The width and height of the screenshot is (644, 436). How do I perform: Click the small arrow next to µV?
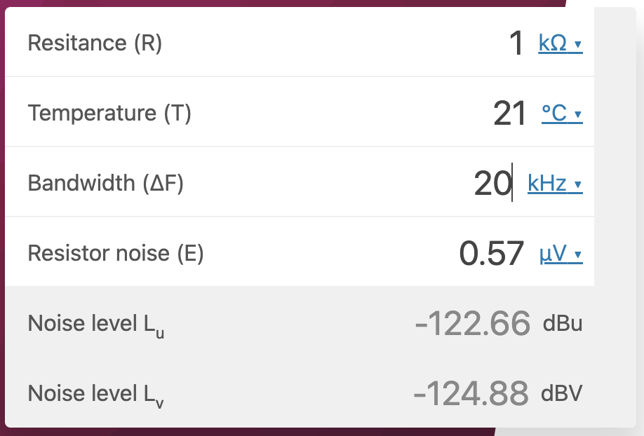pos(578,254)
